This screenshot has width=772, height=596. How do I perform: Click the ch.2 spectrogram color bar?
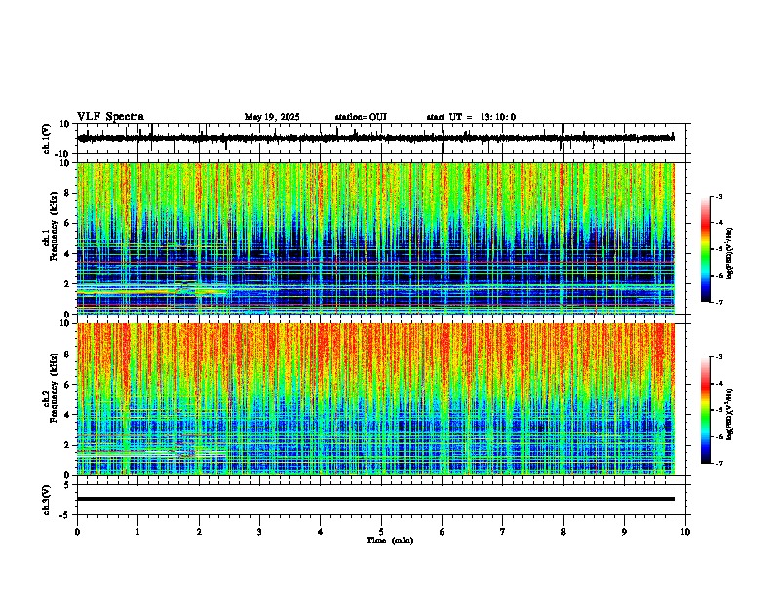(x=706, y=410)
